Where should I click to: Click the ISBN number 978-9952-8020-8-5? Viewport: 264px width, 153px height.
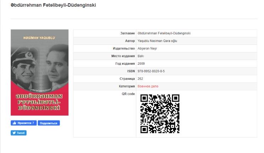(152, 71)
